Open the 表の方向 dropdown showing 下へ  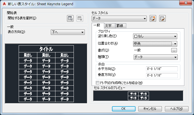pyautogui.click(x=68, y=32)
